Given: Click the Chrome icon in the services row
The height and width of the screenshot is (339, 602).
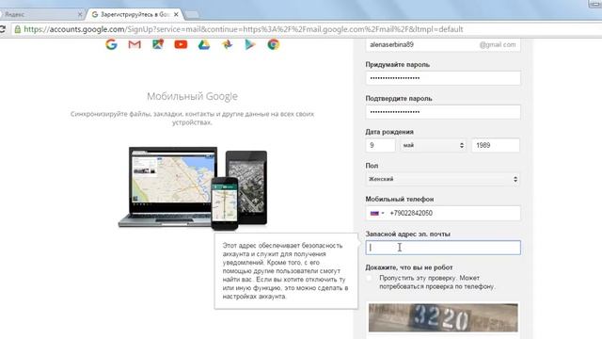Looking at the screenshot, I should pyautogui.click(x=274, y=44).
